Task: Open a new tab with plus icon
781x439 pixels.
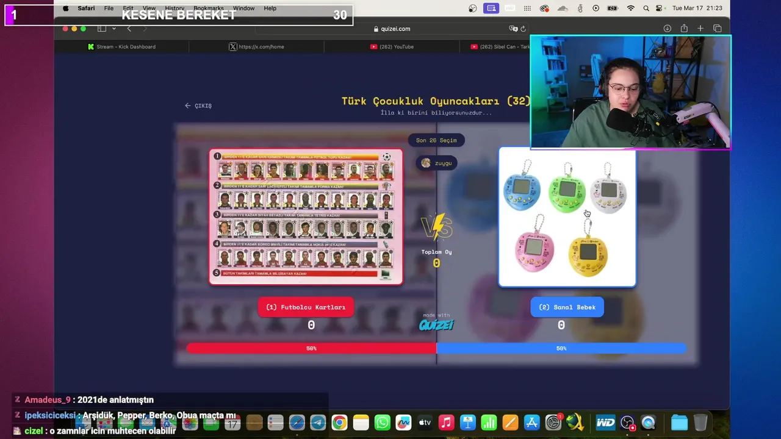Action: (700, 29)
